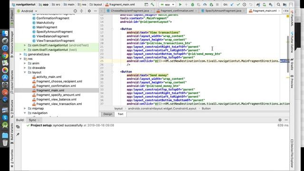The height and width of the screenshot is (171, 304).
Task: Commit changes with the Git checkmark icon
Action: (x=238, y=4)
